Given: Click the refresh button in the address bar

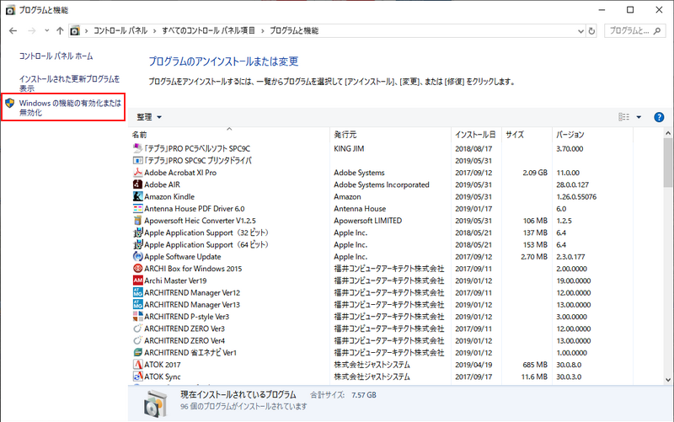Looking at the screenshot, I should pyautogui.click(x=592, y=31).
